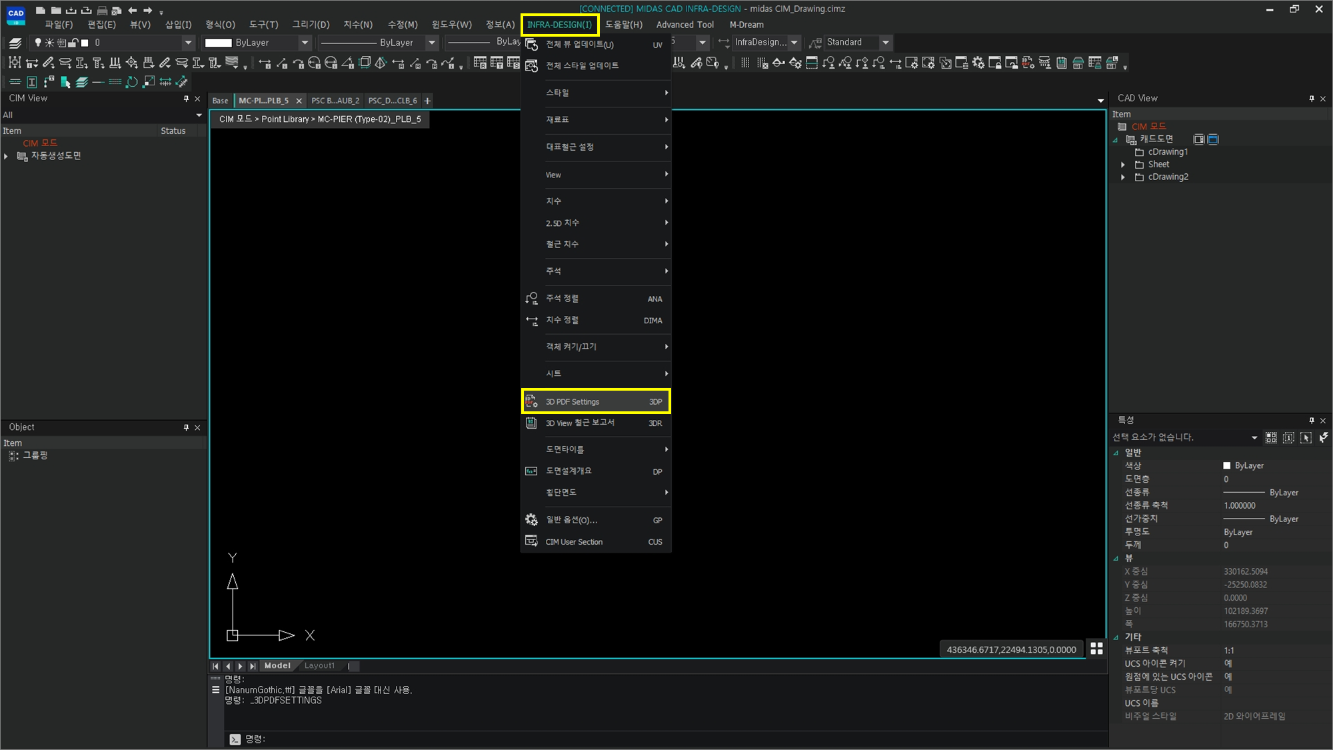The image size is (1333, 750).
Task: Toggle the layer lightbulb on/off icon
Action: (x=38, y=43)
